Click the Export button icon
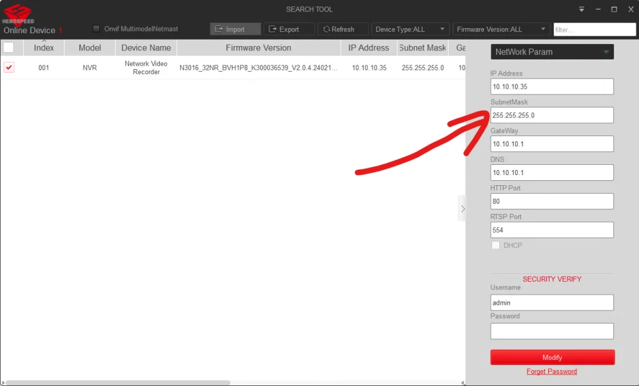Screen dimensions: 639x386 click(273, 29)
